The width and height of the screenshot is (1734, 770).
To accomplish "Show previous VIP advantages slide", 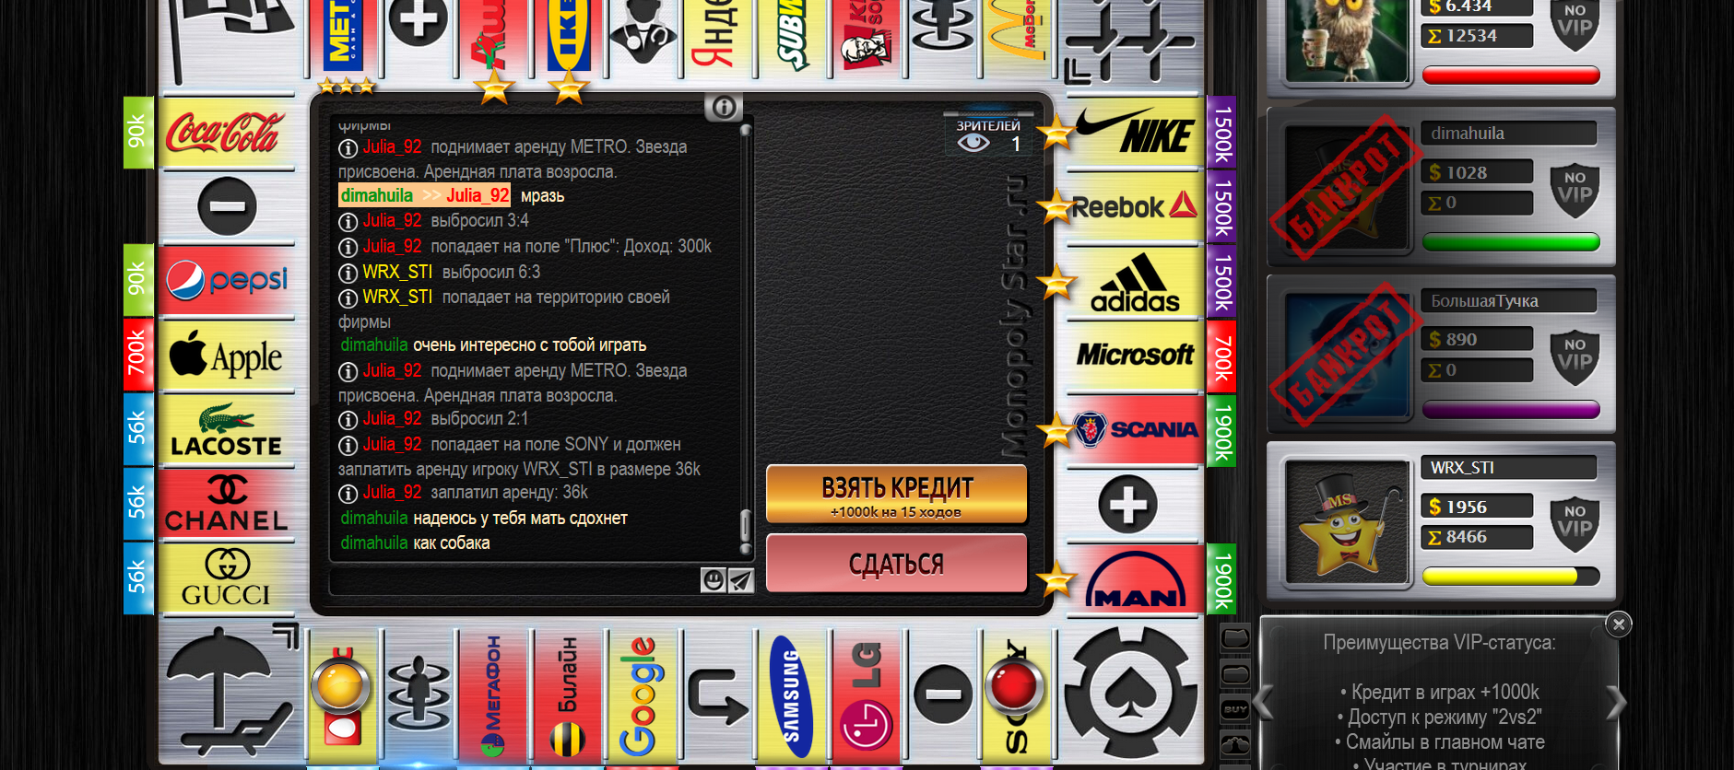I will (x=1264, y=703).
